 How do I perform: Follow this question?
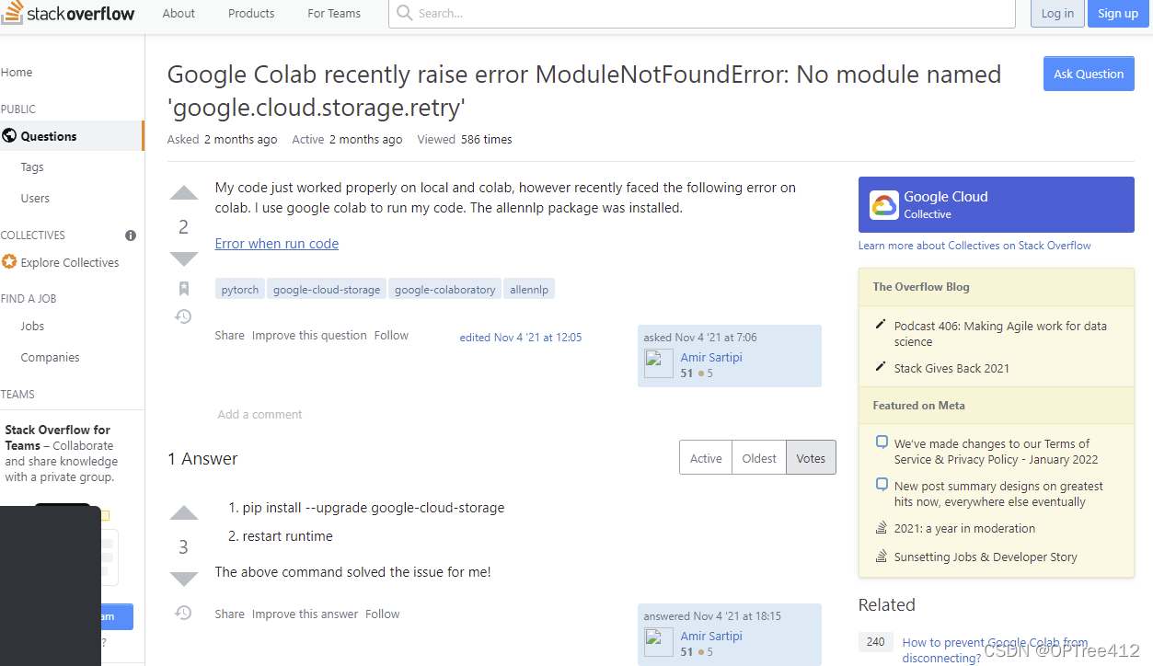(x=391, y=335)
